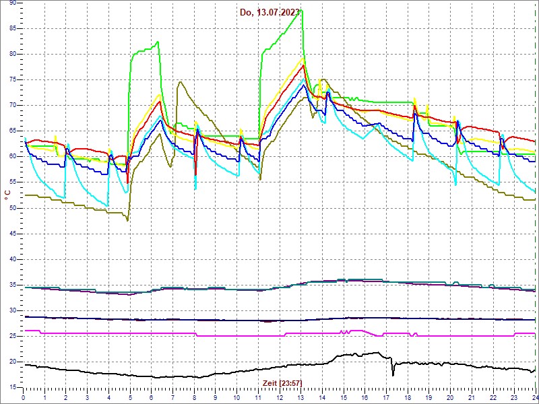Click the "Zeit [23:57]" time label
539x404 pixels.
point(282,382)
